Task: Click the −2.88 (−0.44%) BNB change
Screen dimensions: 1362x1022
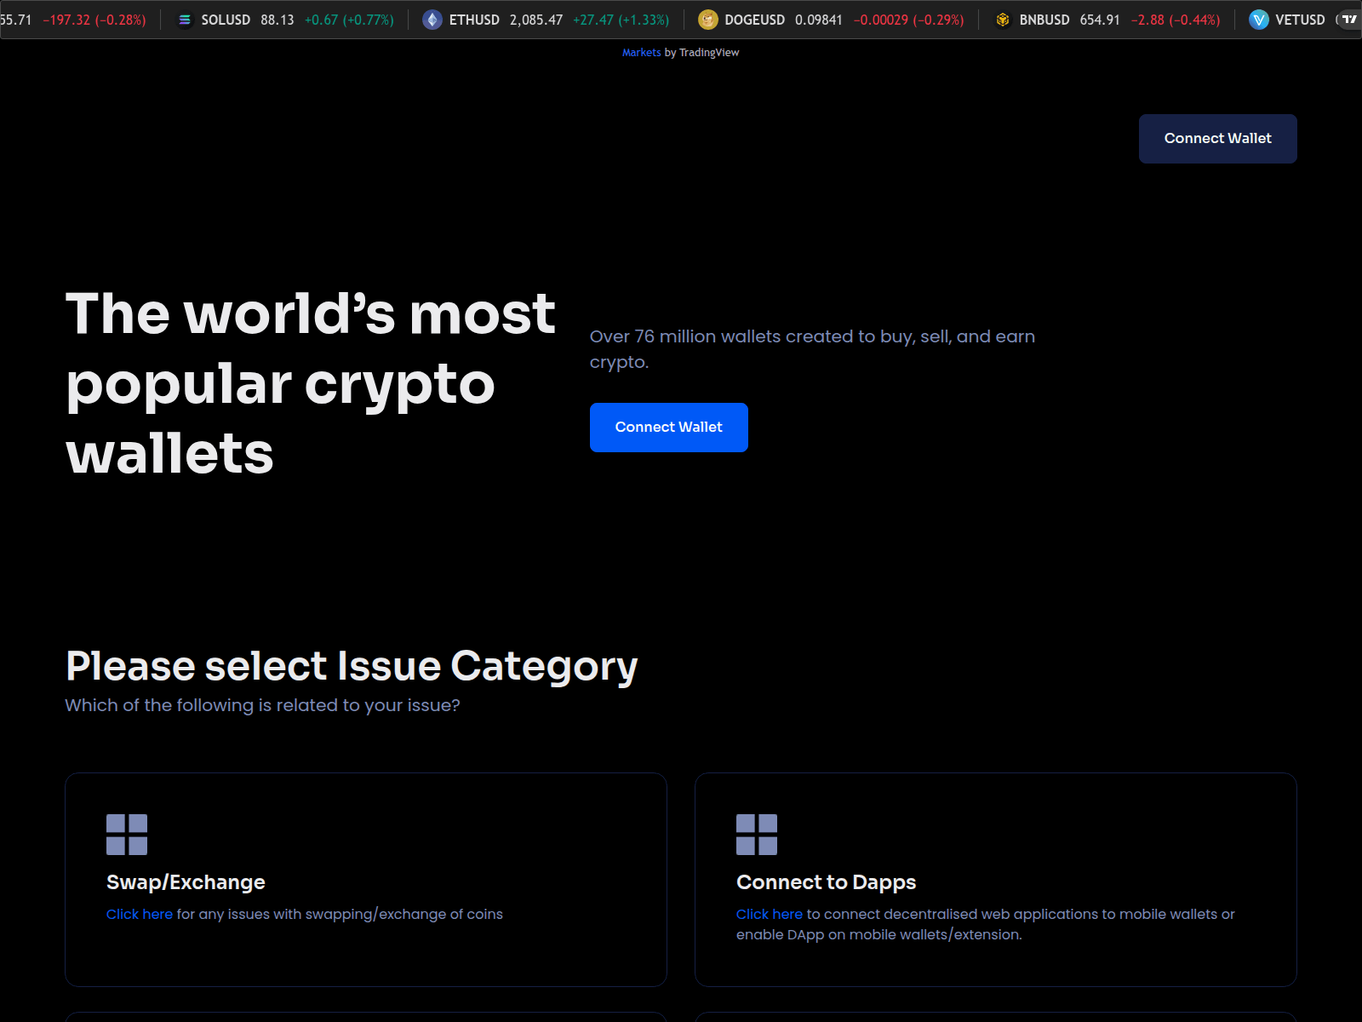Action: coord(1176,20)
